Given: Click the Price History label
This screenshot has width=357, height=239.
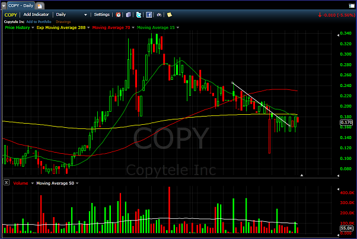Looking at the screenshot, I should [17, 27].
